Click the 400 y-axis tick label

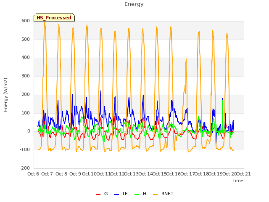tap(26, 58)
